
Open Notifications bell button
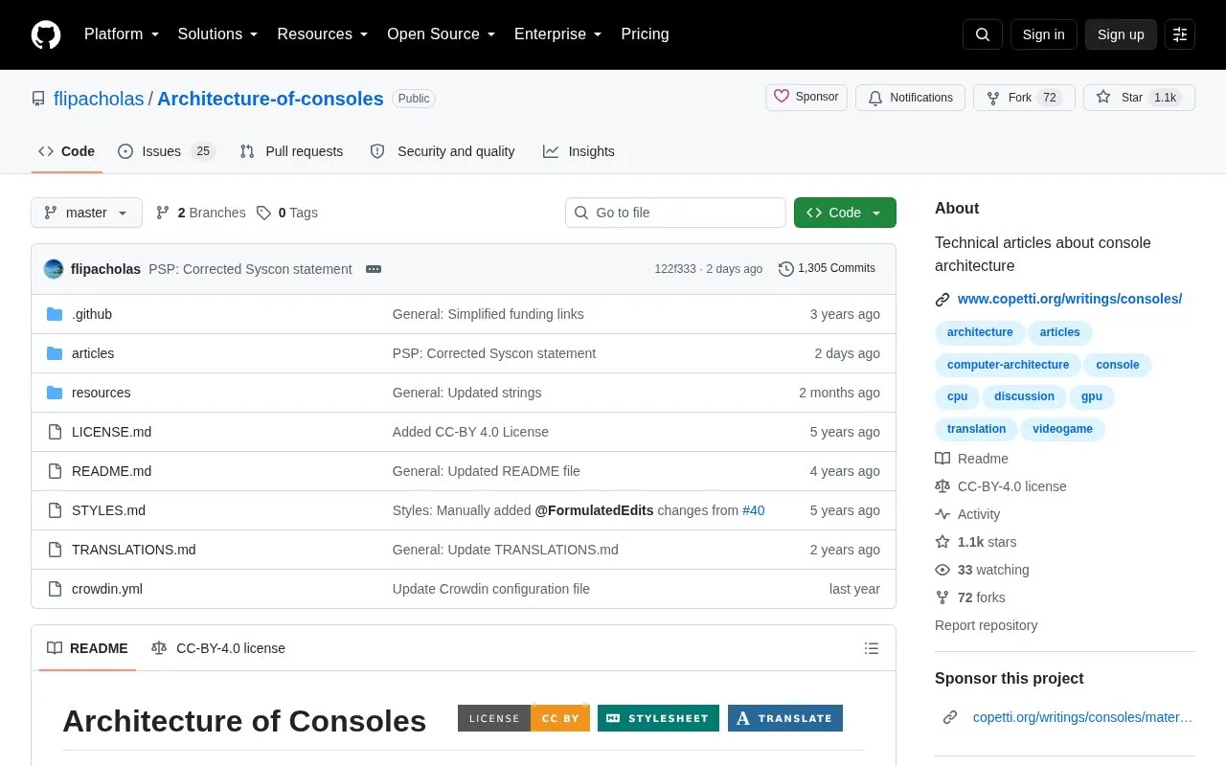click(x=911, y=98)
